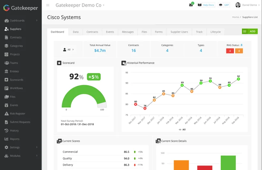Click the Contracts document icon in sidebar
262x170 pixels.
6,37
